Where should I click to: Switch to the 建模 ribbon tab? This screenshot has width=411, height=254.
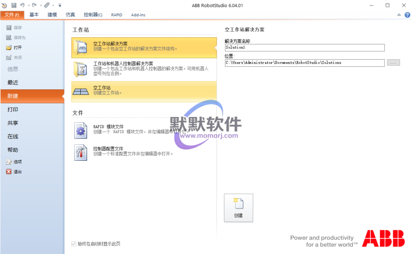coord(52,15)
